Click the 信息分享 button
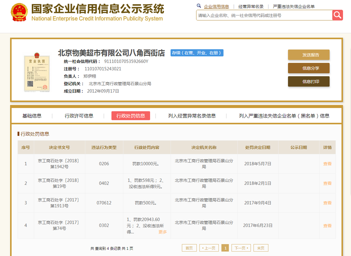This screenshot has width=351, height=256. (308, 68)
